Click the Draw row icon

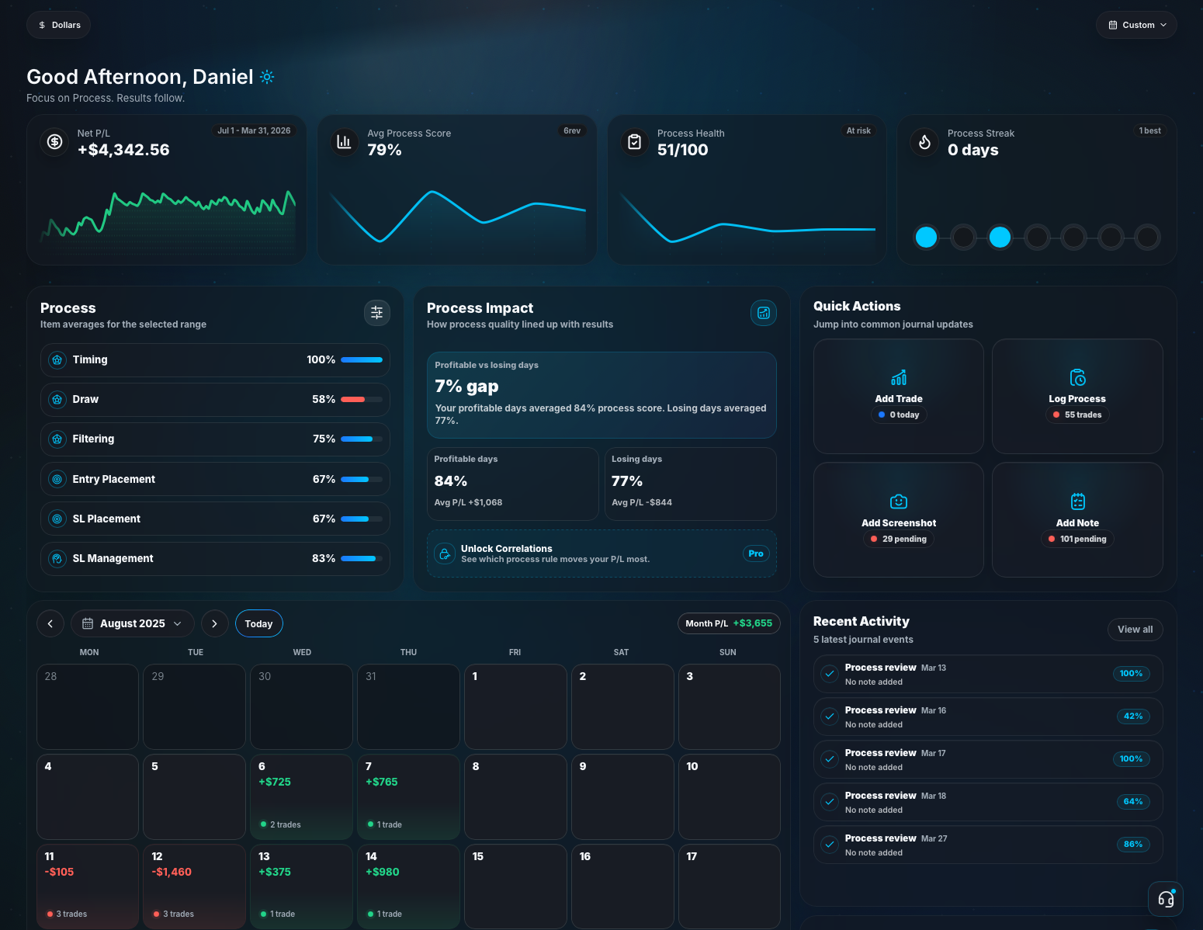(57, 400)
